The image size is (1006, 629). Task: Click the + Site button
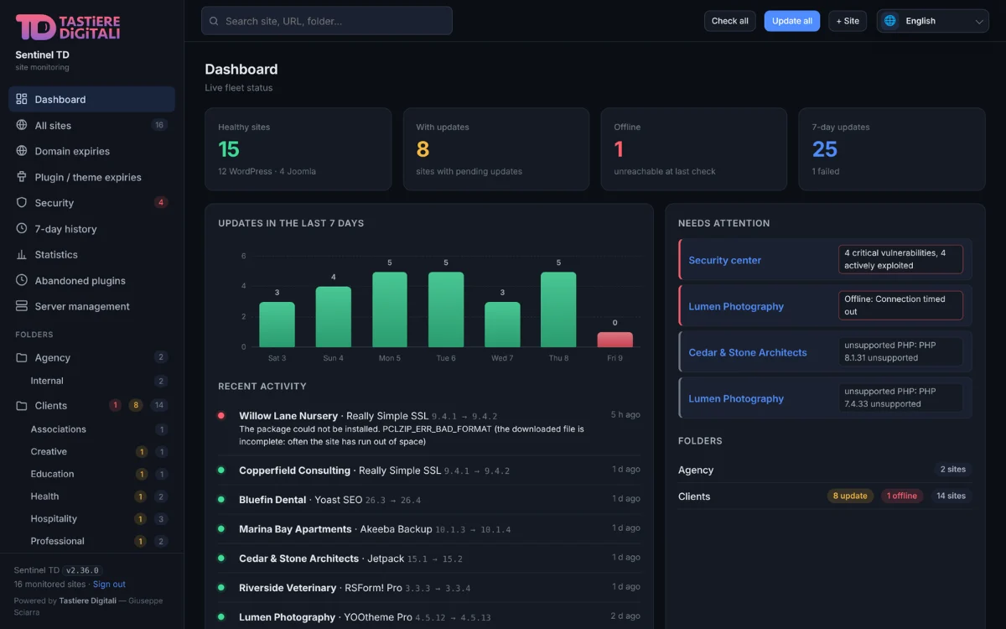point(848,21)
